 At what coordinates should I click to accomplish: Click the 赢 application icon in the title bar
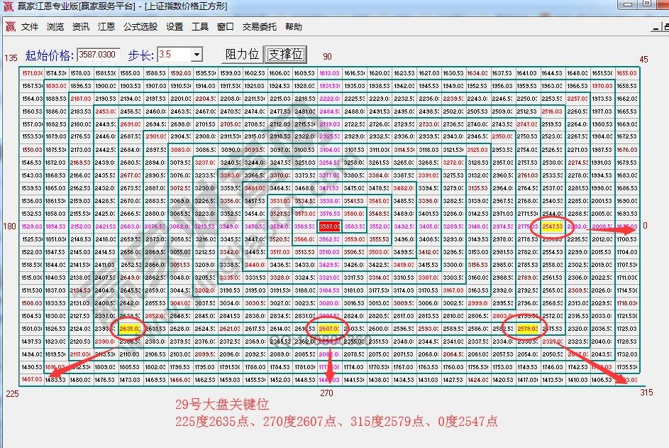point(7,6)
